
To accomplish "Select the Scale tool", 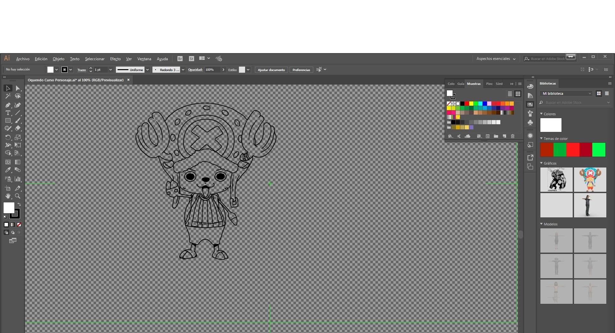I will (18, 137).
